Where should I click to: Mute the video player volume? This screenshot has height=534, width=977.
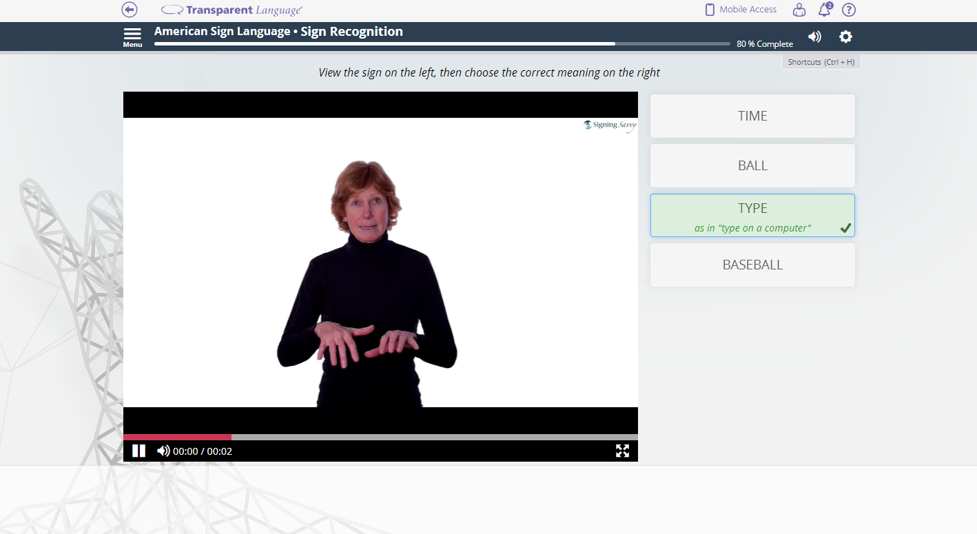(163, 451)
